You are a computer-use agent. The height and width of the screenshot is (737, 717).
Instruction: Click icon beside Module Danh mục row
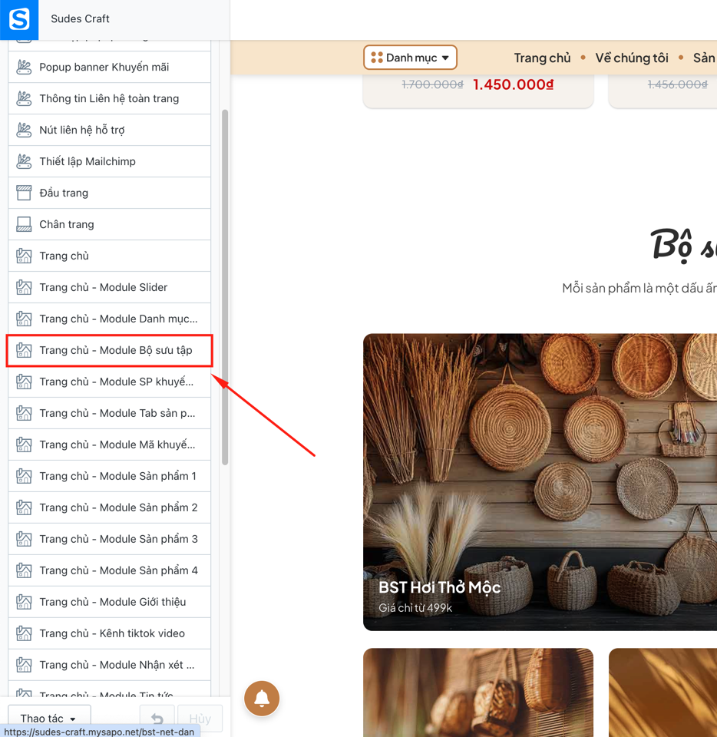[x=24, y=319]
